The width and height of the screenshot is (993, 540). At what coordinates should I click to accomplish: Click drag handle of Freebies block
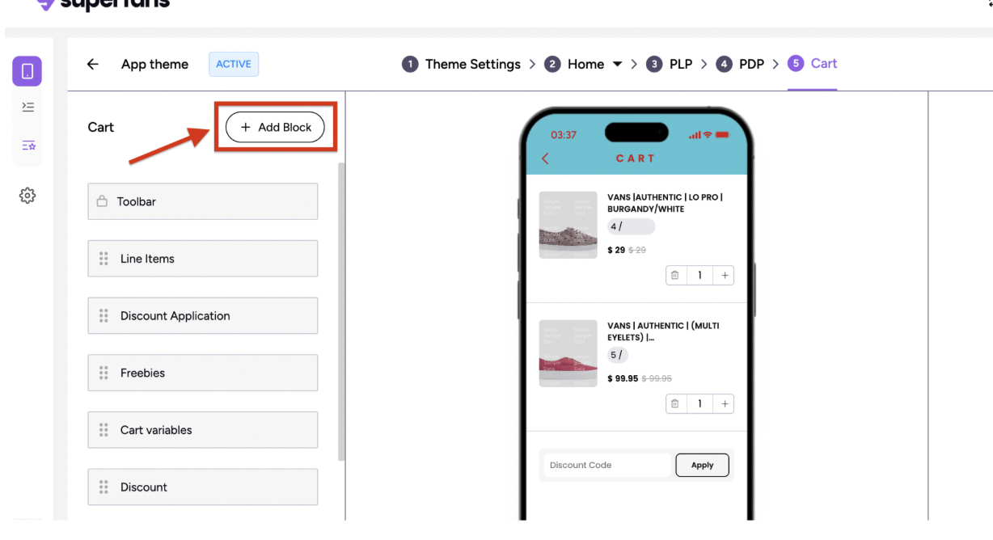click(x=104, y=373)
